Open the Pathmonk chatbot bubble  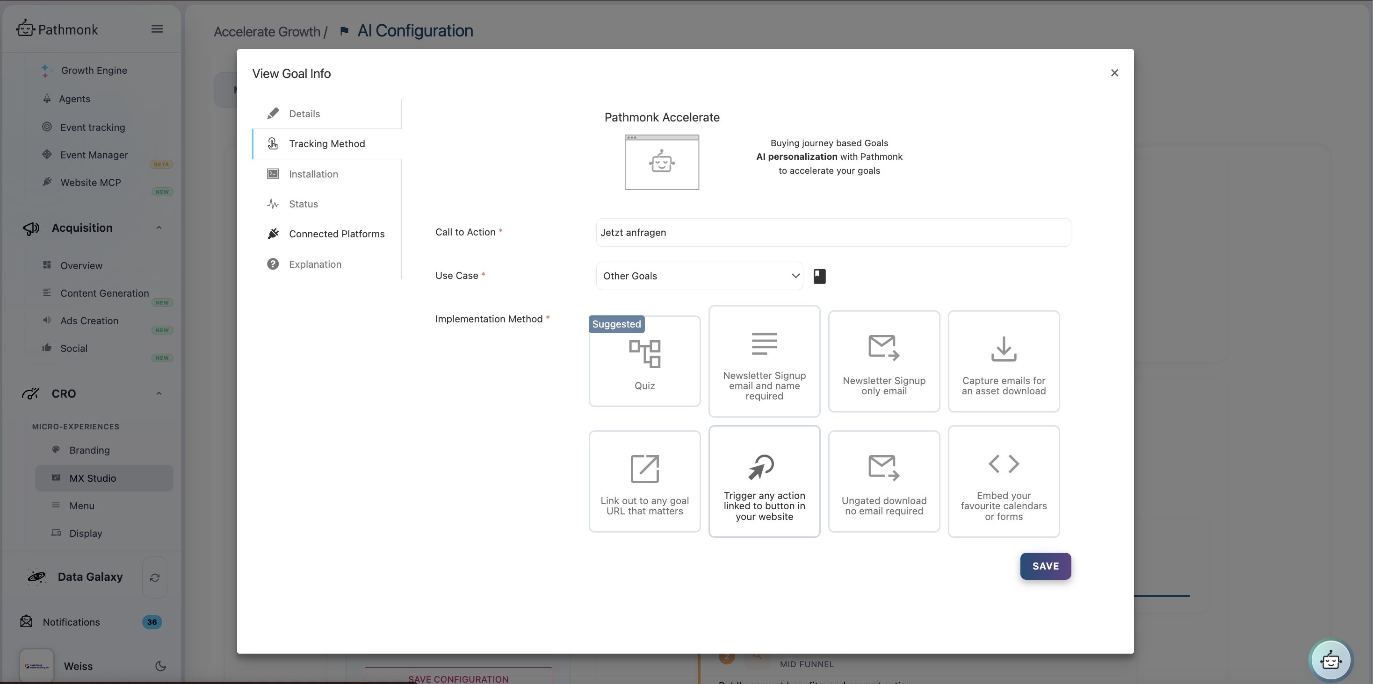point(1331,660)
